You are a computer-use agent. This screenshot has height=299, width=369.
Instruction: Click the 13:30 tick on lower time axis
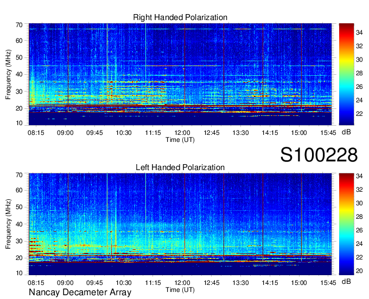(x=240, y=283)
